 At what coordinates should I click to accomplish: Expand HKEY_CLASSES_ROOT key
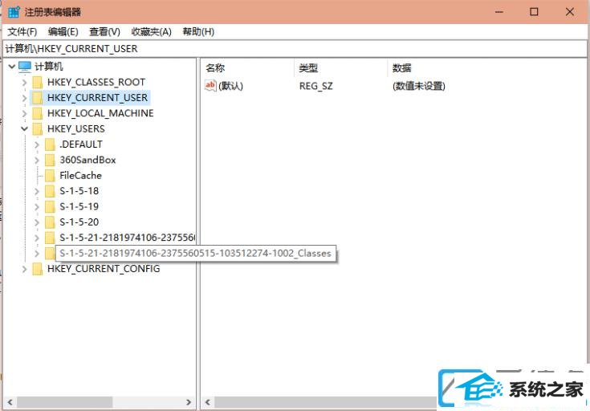coord(24,82)
